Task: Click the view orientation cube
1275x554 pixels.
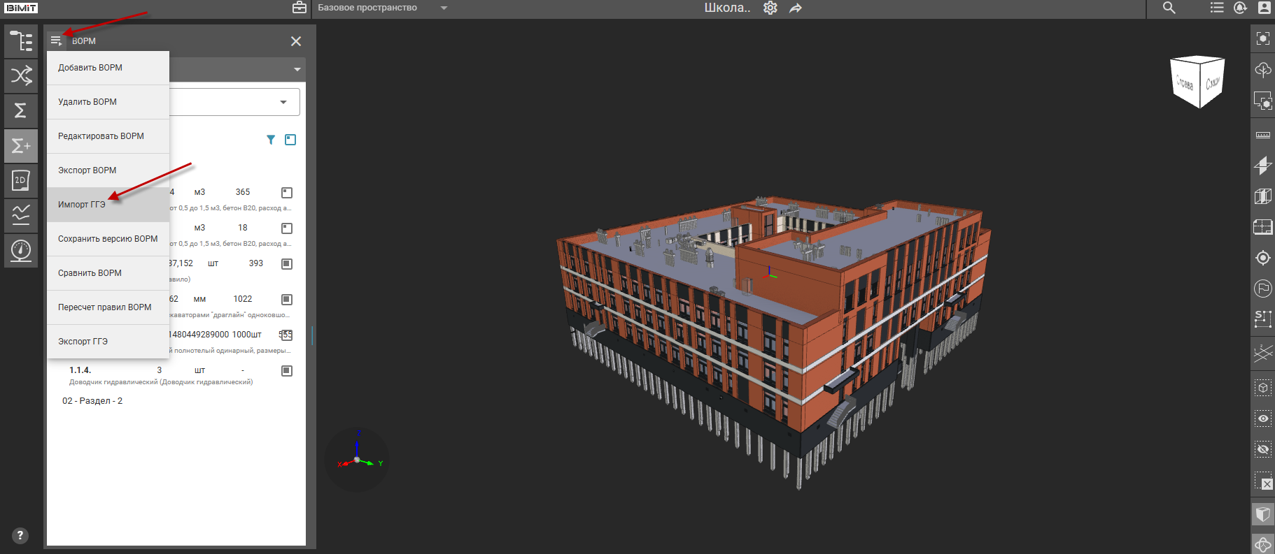Action: point(1199,82)
